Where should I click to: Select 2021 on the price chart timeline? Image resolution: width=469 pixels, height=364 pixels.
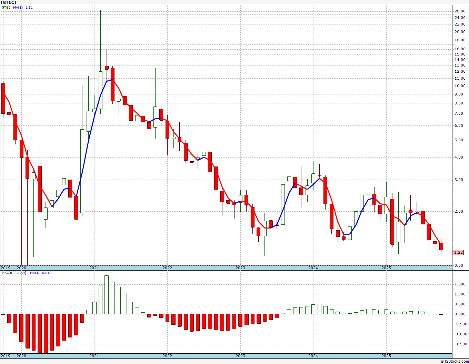pyautogui.click(x=94, y=268)
